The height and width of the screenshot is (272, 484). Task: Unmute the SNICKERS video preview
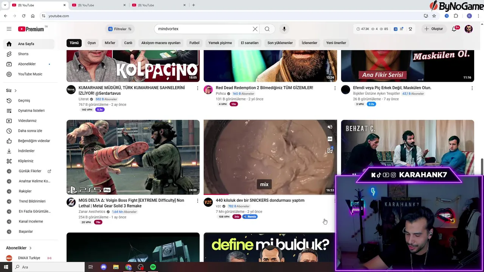[330, 127]
